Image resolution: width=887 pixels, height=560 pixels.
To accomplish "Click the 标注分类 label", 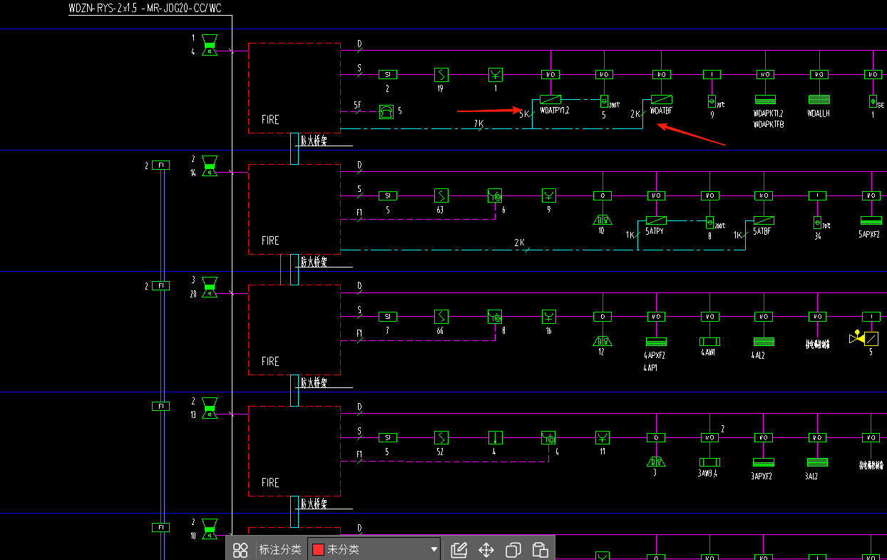I will (280, 549).
